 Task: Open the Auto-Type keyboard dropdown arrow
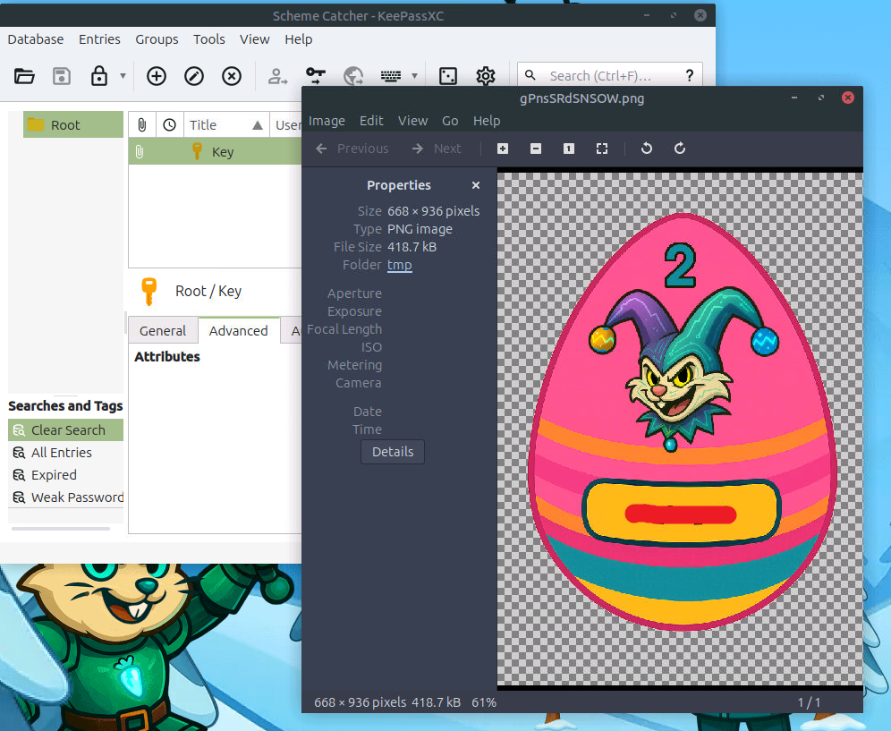pyautogui.click(x=414, y=76)
